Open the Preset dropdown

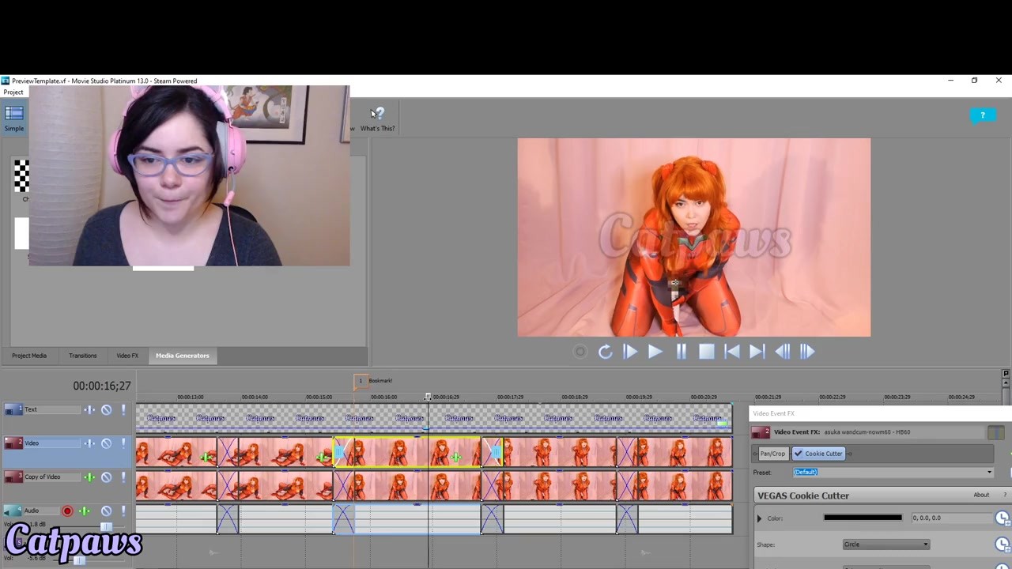point(988,473)
